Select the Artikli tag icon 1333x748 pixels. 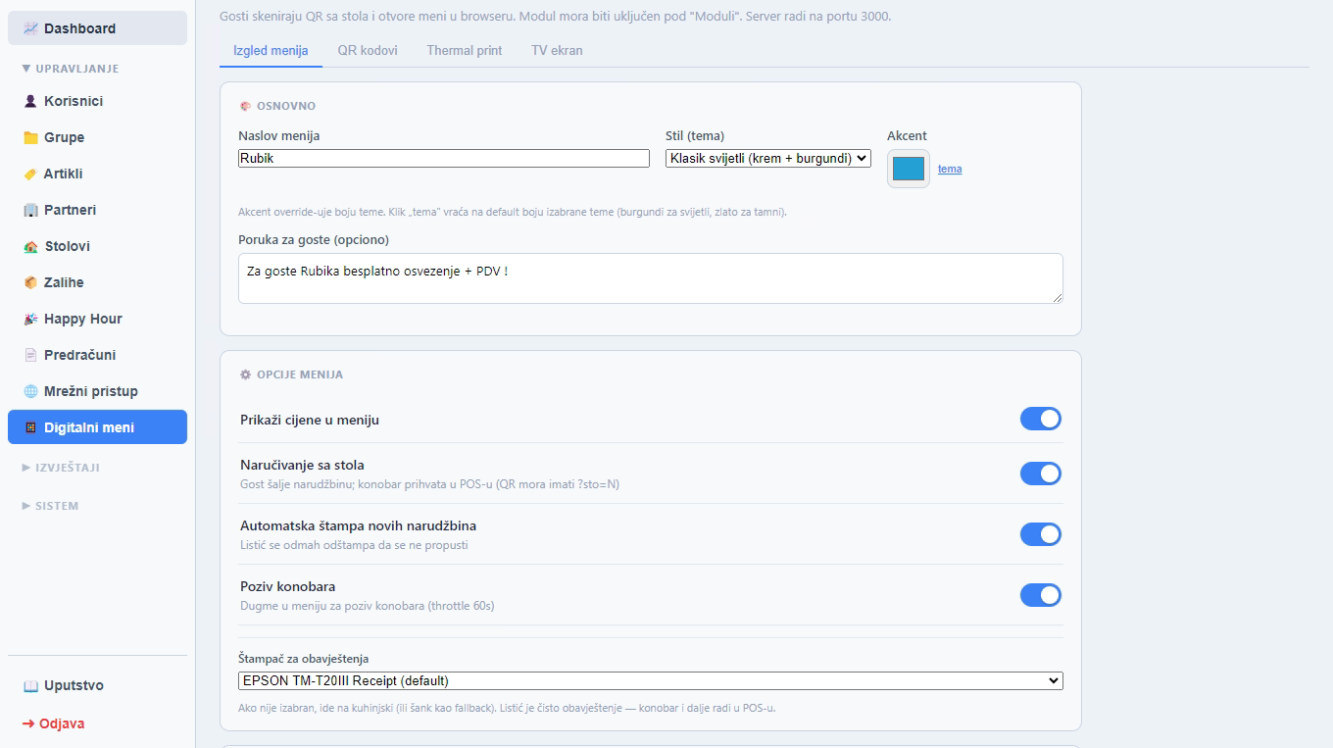[30, 174]
